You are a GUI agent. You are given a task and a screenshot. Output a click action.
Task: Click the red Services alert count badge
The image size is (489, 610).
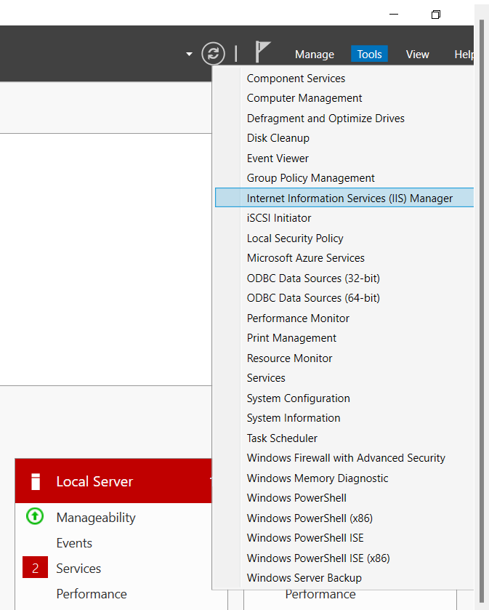click(x=35, y=568)
